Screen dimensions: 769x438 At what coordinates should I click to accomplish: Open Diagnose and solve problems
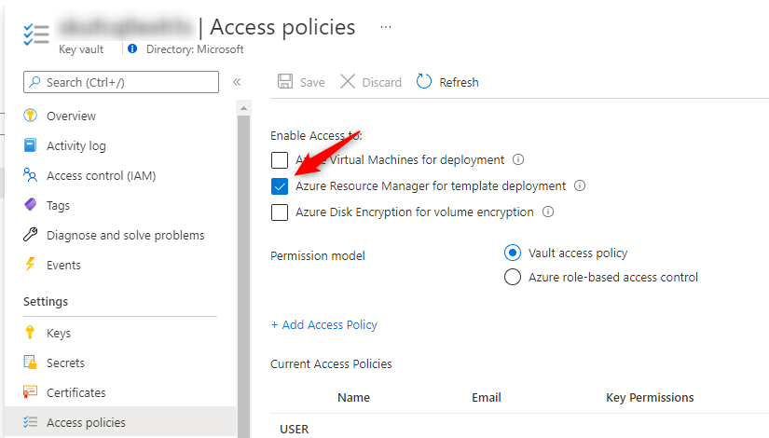pos(126,236)
